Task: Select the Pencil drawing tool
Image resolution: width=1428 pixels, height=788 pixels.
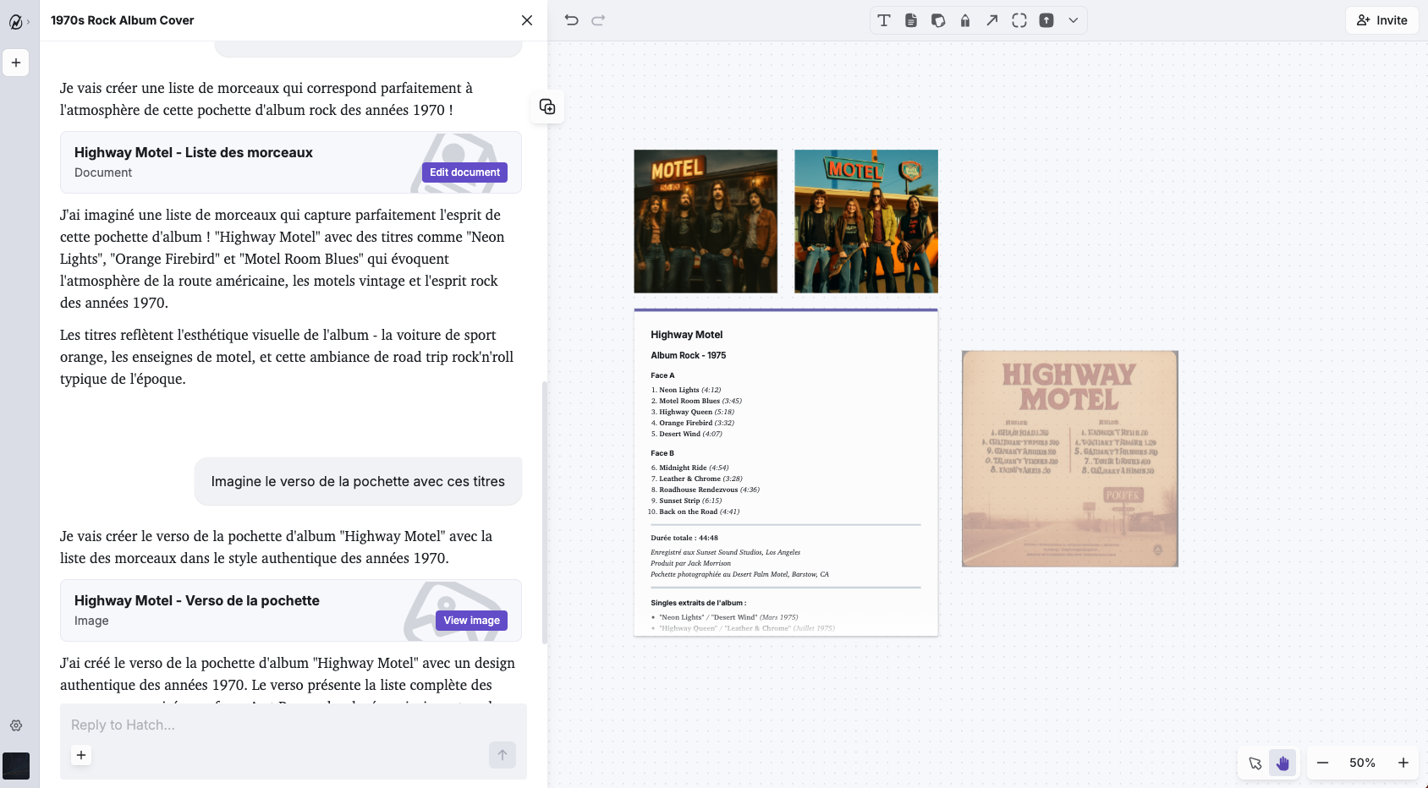Action: [965, 20]
